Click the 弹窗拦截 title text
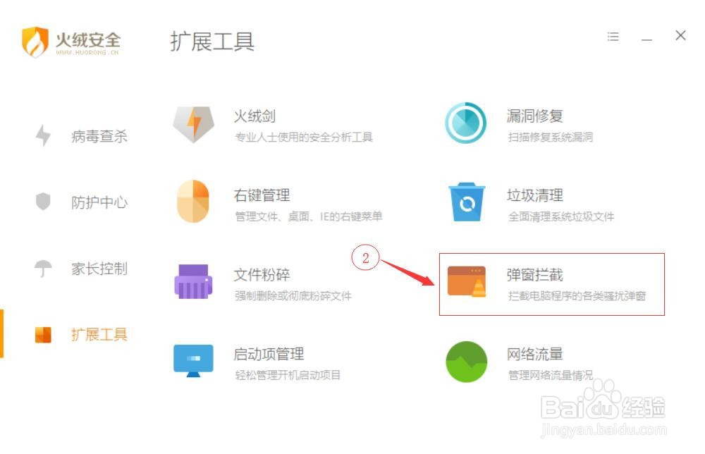Image resolution: width=705 pixels, height=454 pixels. pyautogui.click(x=534, y=274)
